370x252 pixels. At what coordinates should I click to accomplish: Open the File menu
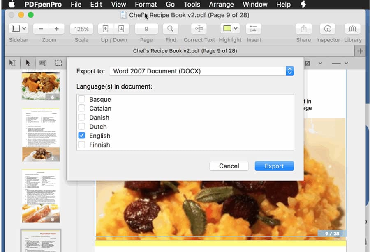tap(76, 4)
